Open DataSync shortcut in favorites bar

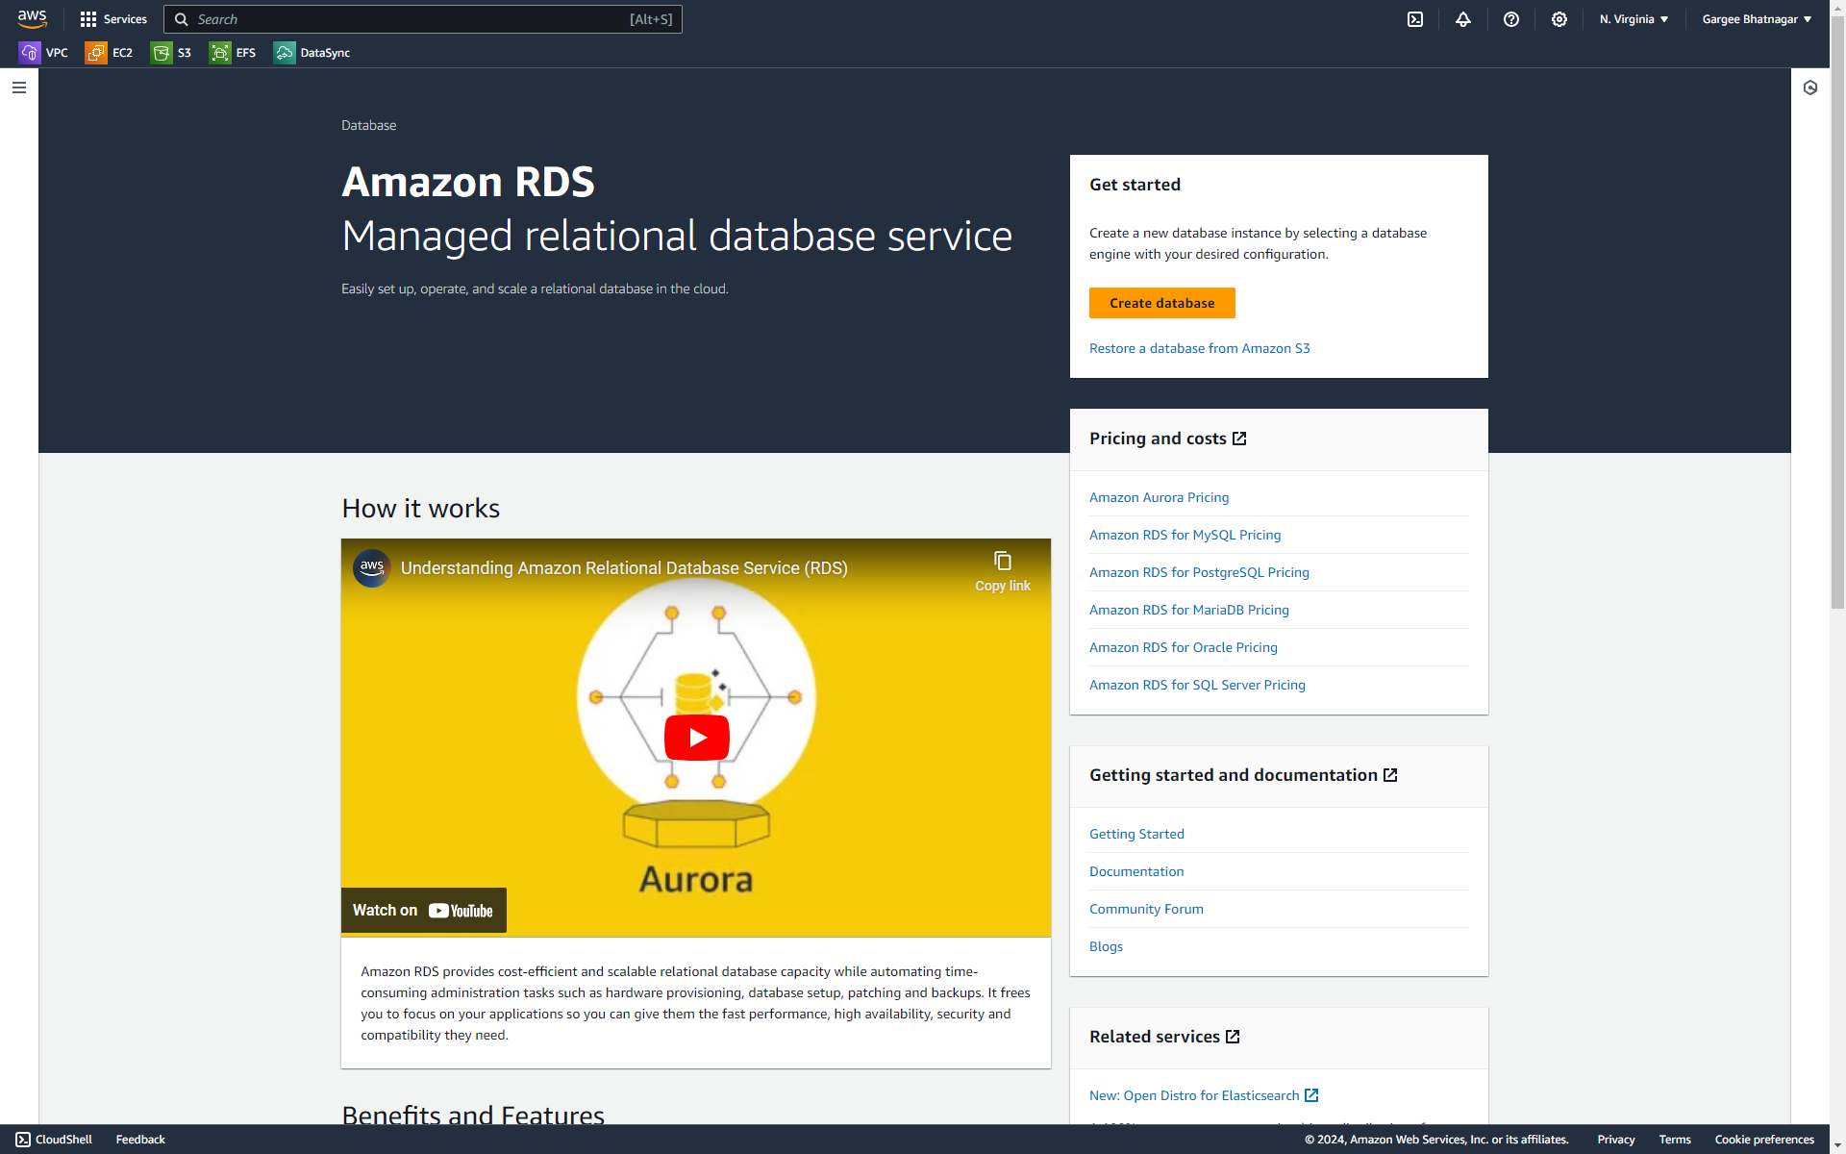pyautogui.click(x=312, y=53)
